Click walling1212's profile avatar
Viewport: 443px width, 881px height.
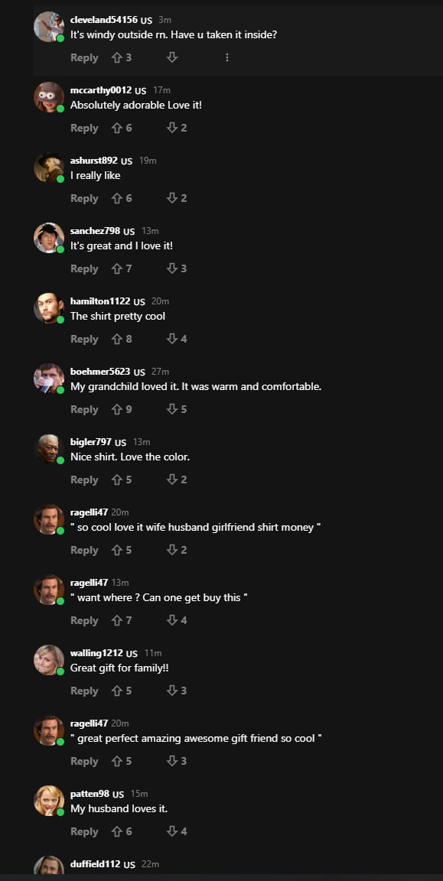tap(48, 659)
